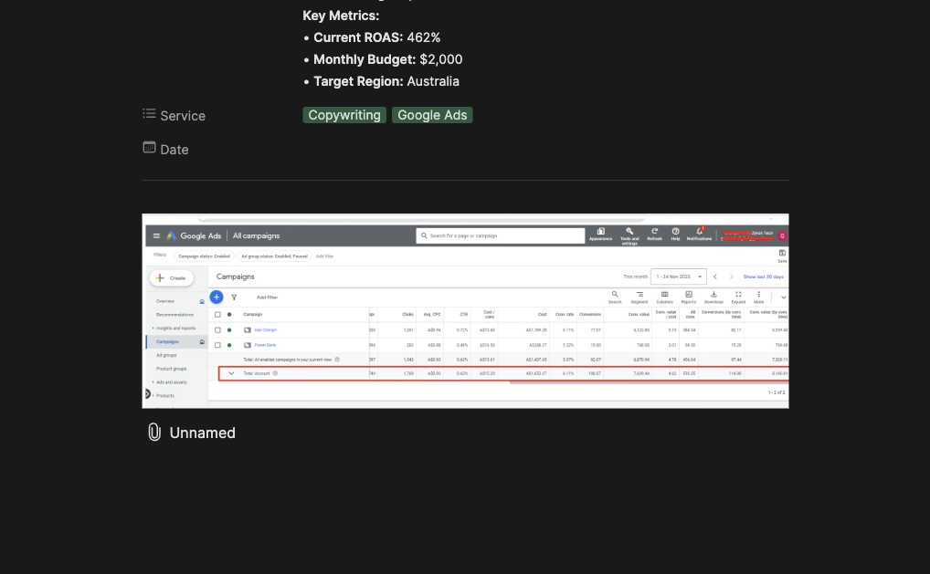Image resolution: width=930 pixels, height=574 pixels.
Task: Open the Appearance icon in Google Ads header
Action: tap(600, 234)
